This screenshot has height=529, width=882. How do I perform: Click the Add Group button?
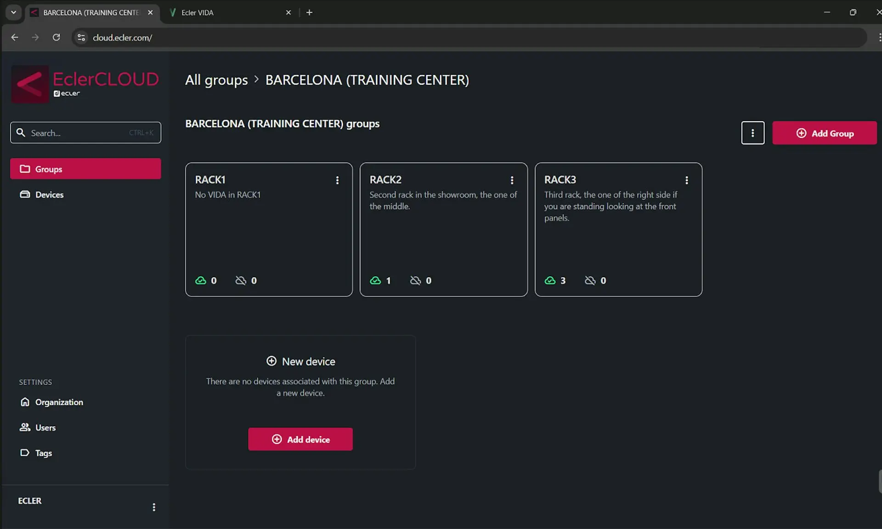[x=824, y=133]
